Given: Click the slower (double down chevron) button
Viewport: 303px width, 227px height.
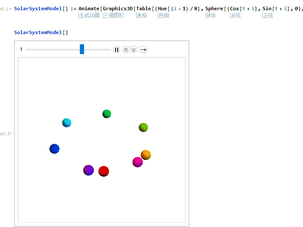Looking at the screenshot, I should click(134, 49).
